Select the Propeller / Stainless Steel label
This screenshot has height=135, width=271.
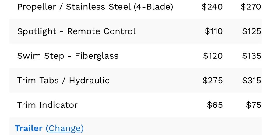click(74, 7)
